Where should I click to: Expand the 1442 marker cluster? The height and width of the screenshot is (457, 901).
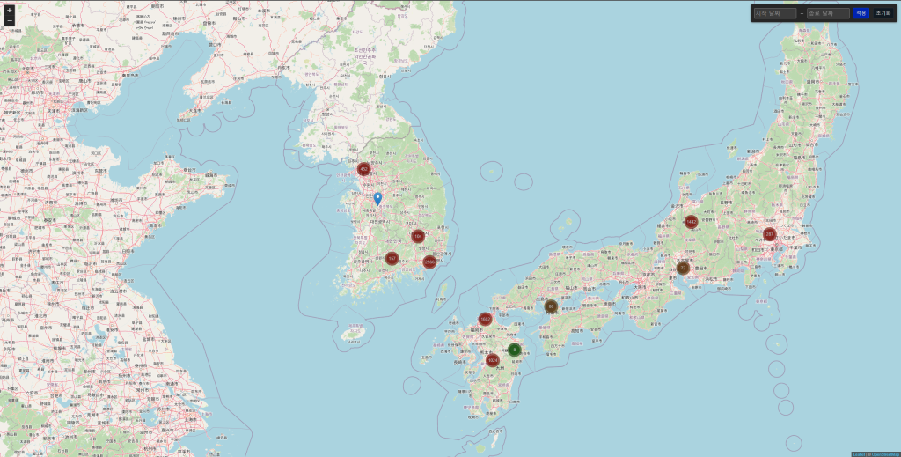click(x=691, y=222)
